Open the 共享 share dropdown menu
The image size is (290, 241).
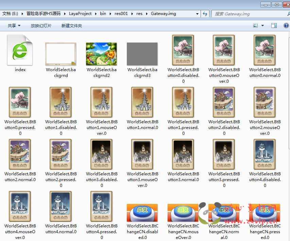pos(14,26)
